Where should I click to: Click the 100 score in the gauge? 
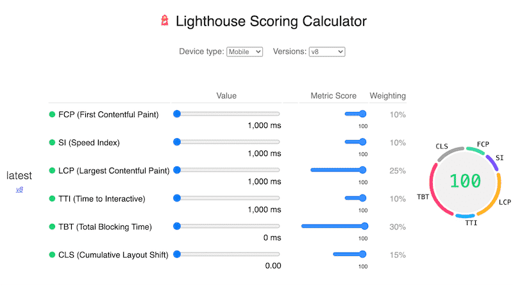[465, 180]
